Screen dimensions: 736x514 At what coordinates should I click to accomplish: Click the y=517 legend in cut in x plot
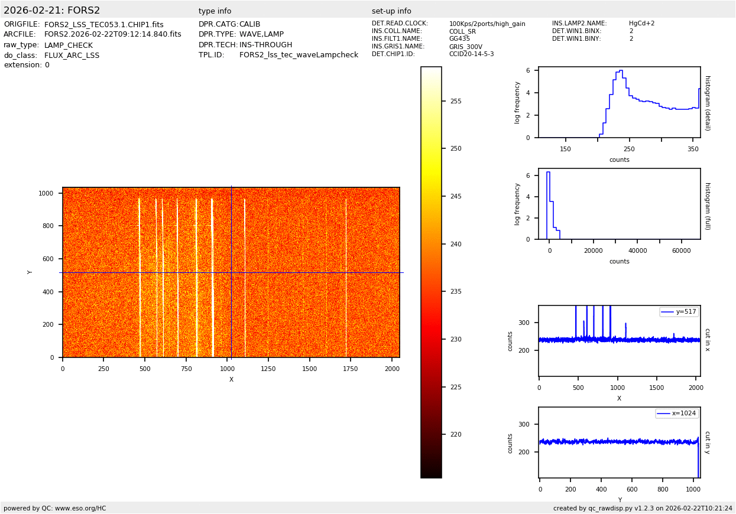tap(679, 312)
